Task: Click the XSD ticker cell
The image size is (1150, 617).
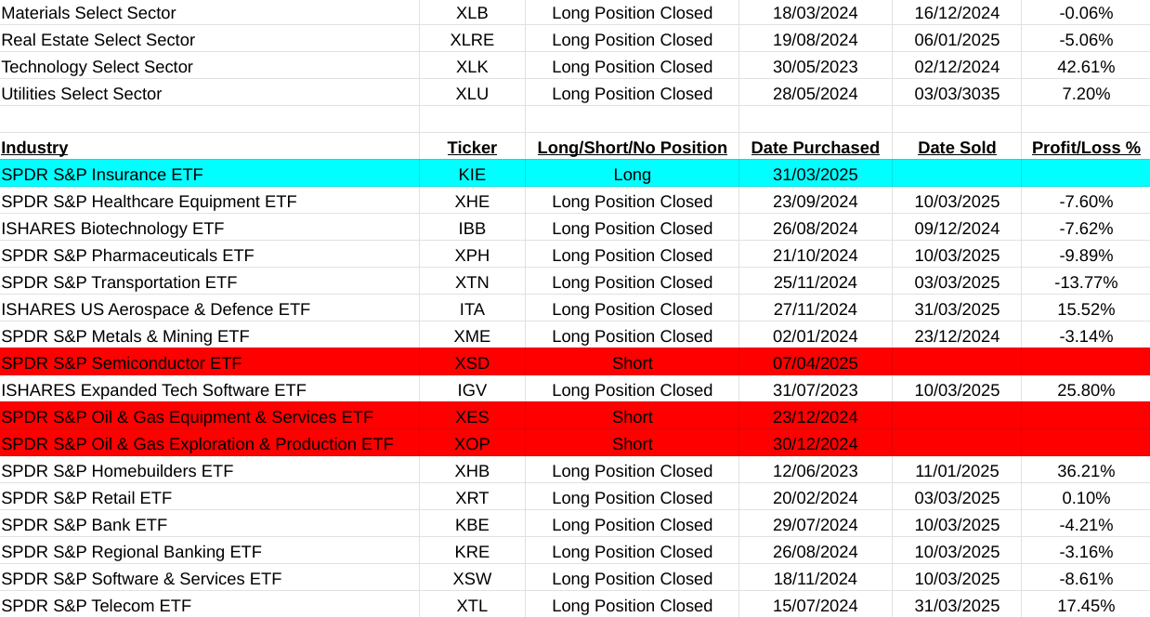Action: [x=472, y=363]
